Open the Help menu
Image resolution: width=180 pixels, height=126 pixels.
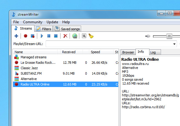66,22
